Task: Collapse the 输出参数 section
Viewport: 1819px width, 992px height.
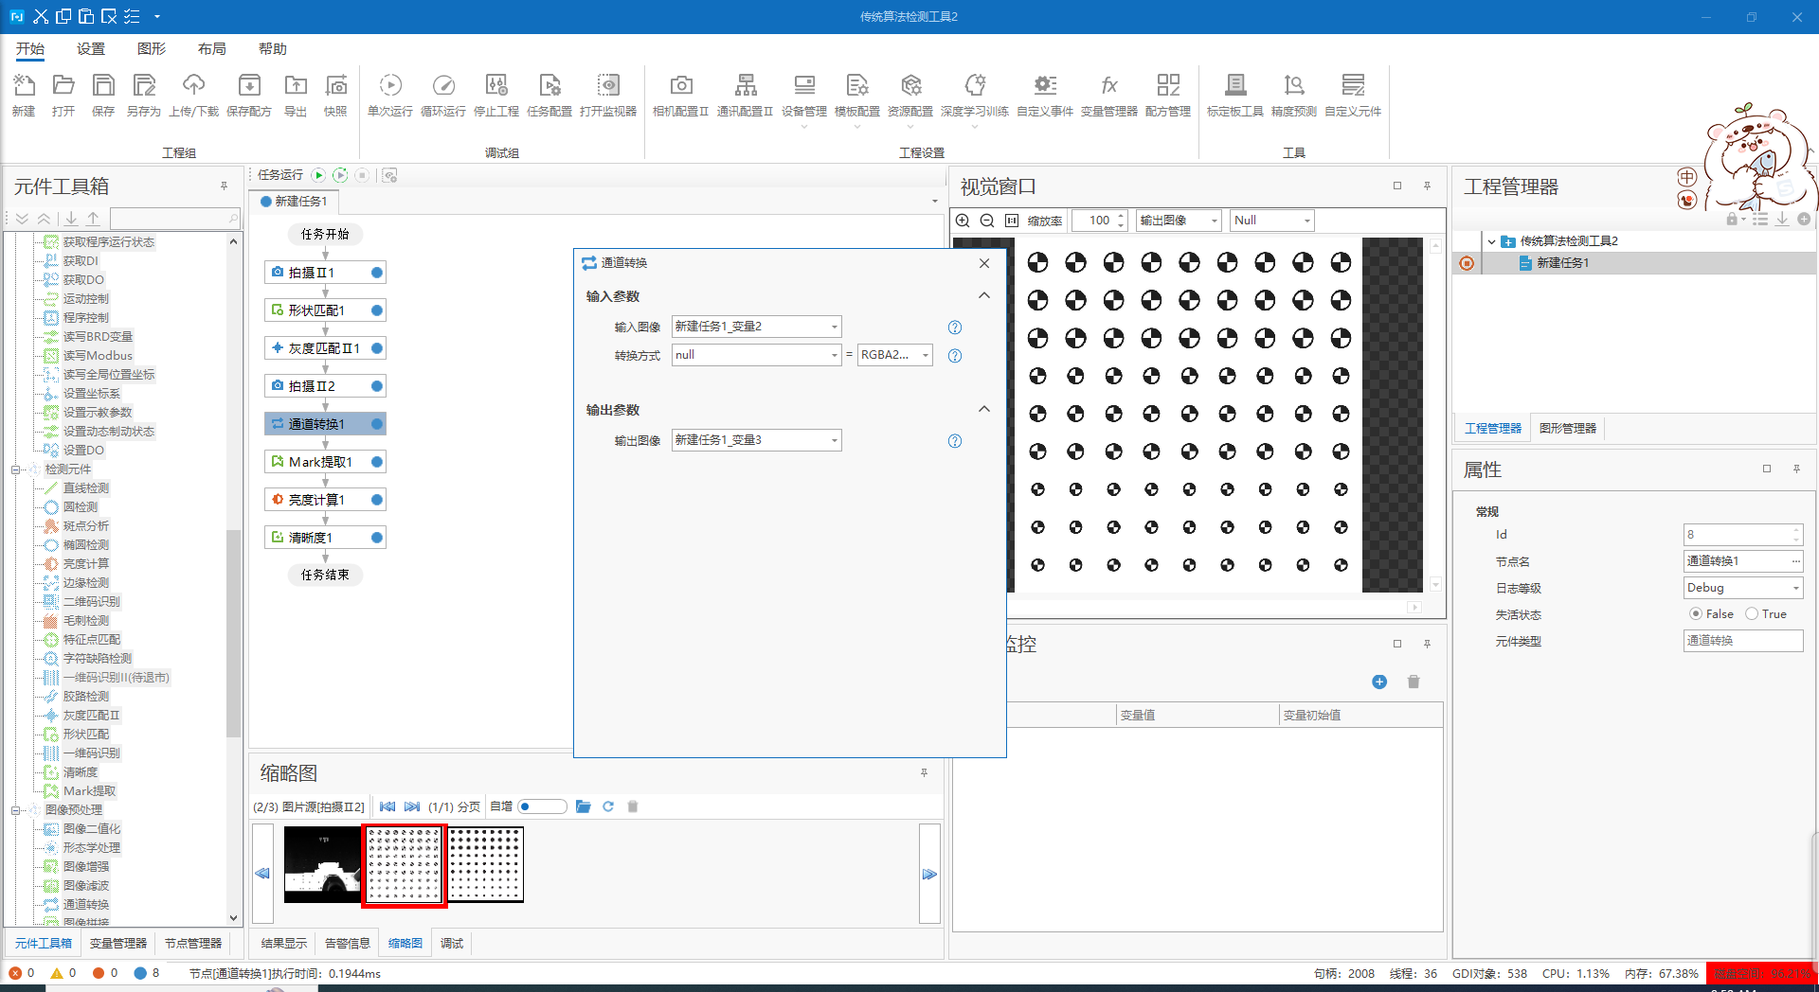Action: click(984, 409)
